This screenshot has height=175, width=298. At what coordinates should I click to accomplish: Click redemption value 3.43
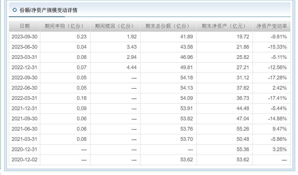132,47
